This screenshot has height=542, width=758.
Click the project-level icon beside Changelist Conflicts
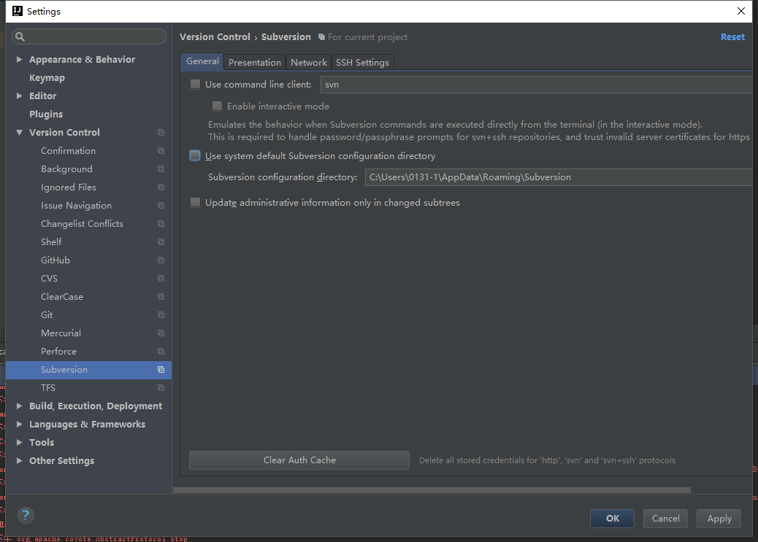coord(161,224)
